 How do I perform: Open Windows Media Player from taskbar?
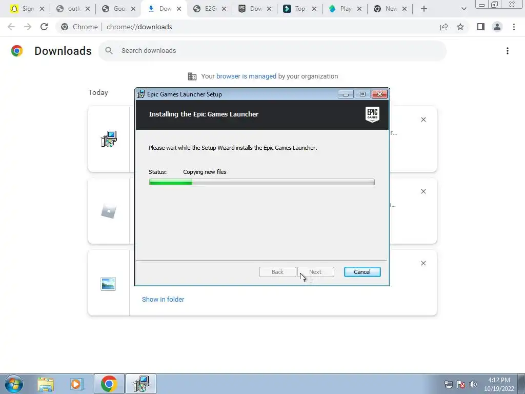coord(76,384)
